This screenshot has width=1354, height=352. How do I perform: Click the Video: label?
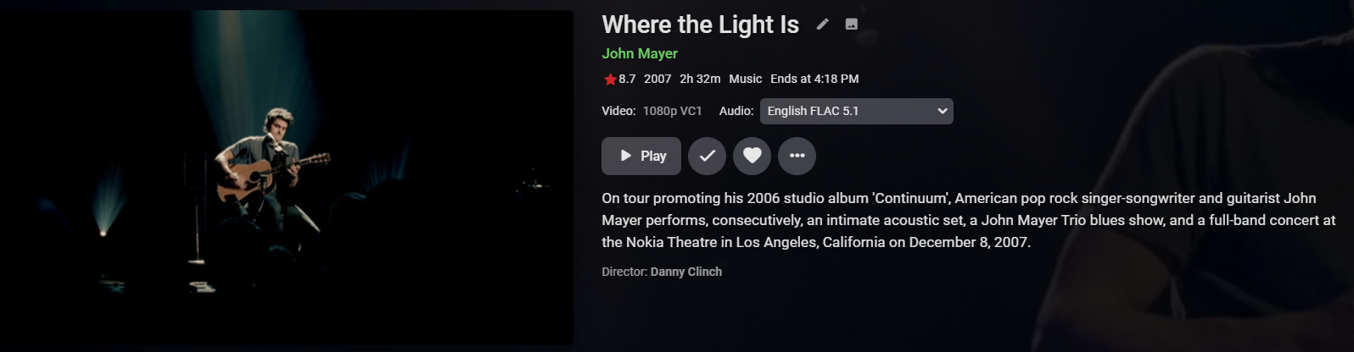coord(618,111)
